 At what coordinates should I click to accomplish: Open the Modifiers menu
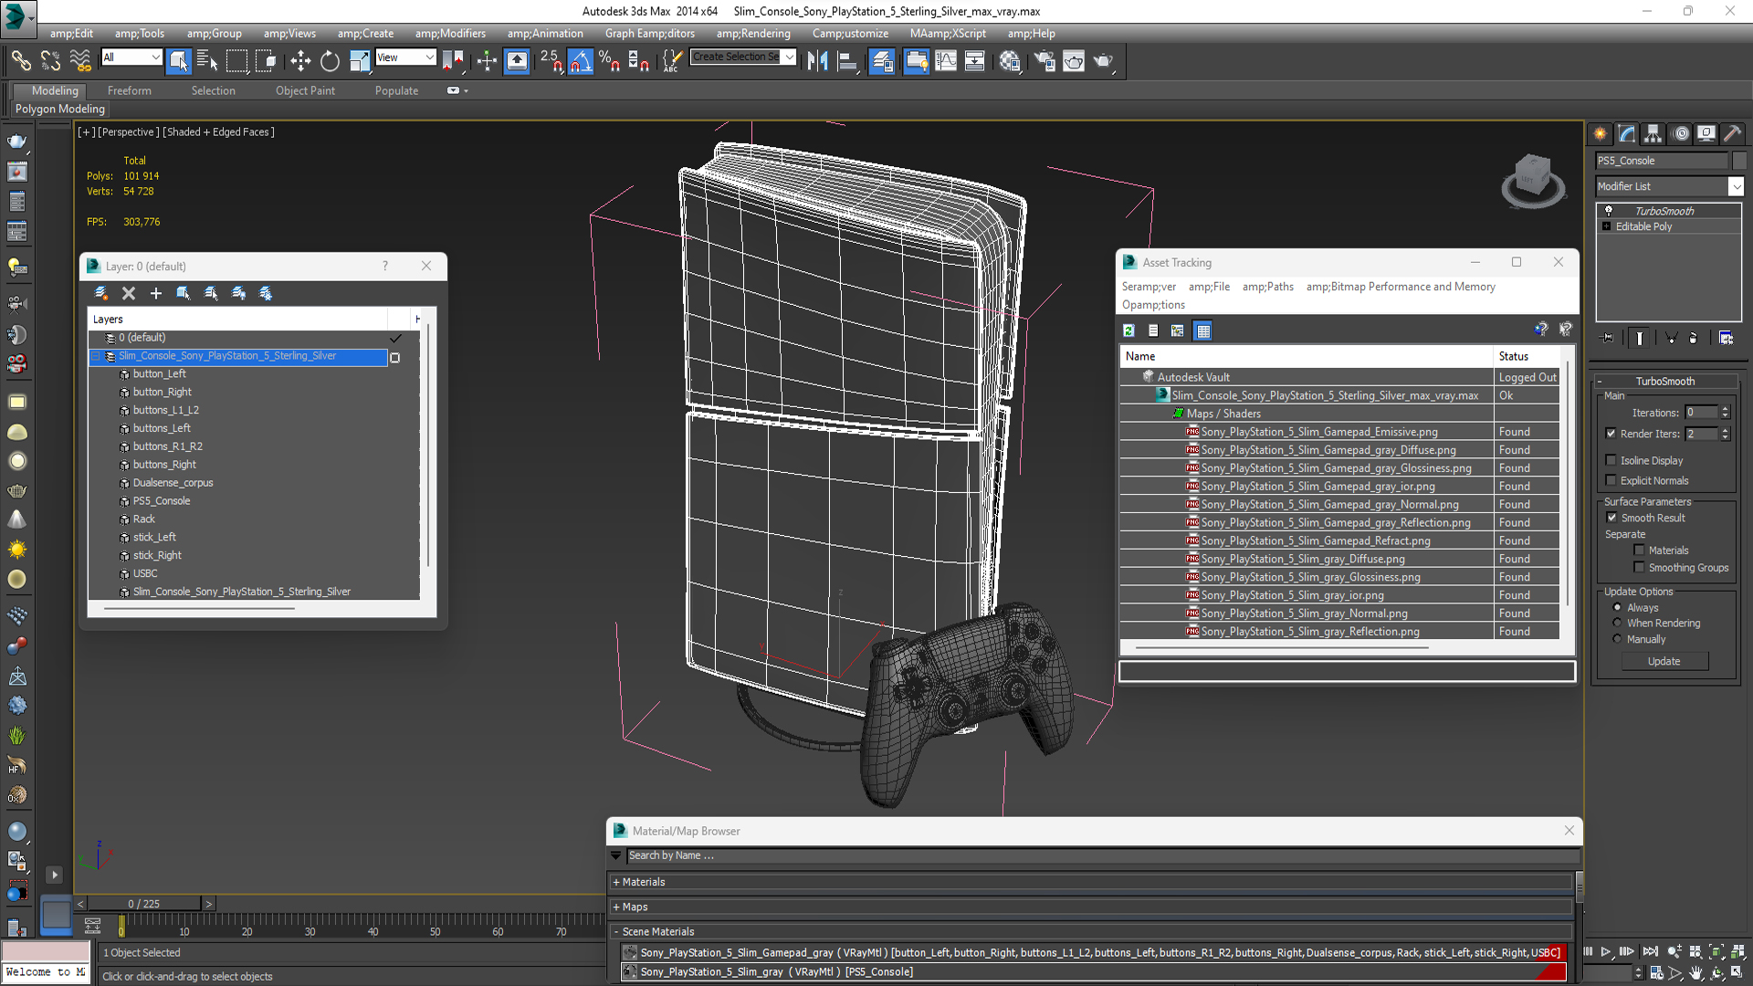450,34
